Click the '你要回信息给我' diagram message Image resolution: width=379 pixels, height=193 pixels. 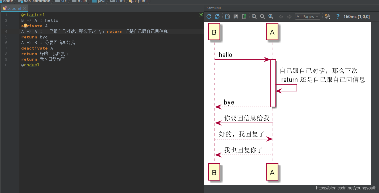pyautogui.click(x=247, y=118)
